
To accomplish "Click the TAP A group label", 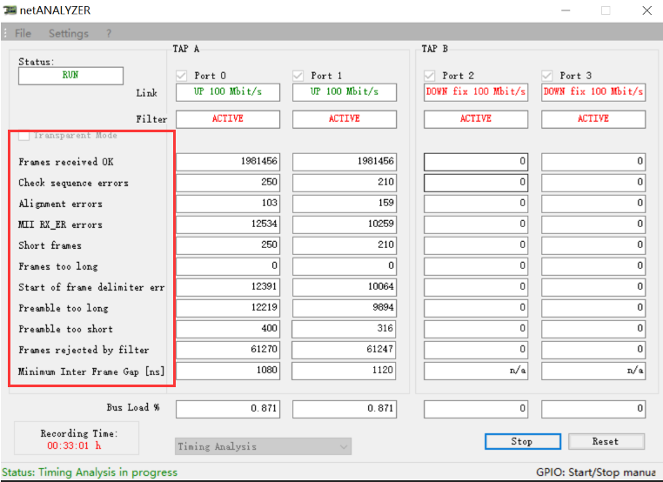I will pyautogui.click(x=186, y=49).
